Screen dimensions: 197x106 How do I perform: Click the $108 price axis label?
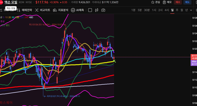[195, 95]
